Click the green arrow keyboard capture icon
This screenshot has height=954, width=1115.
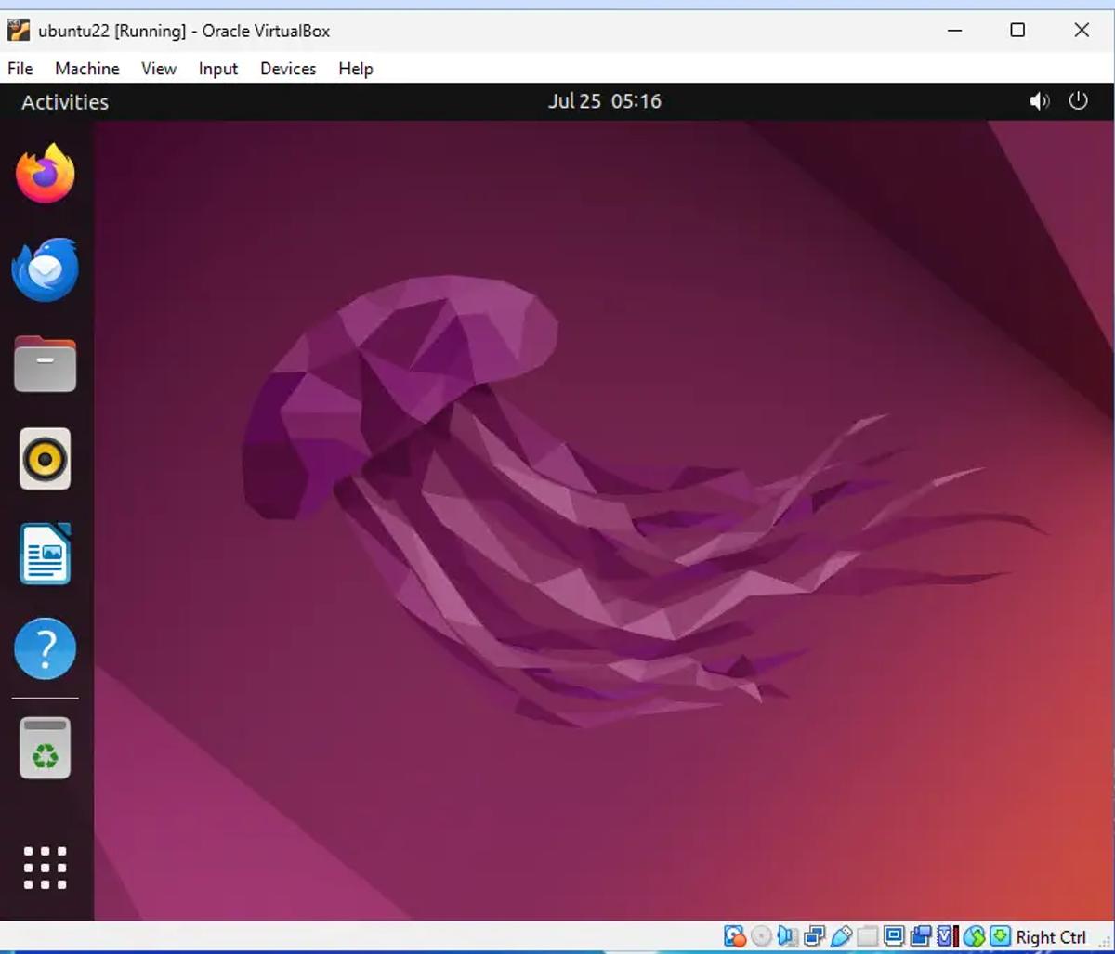pos(1001,936)
